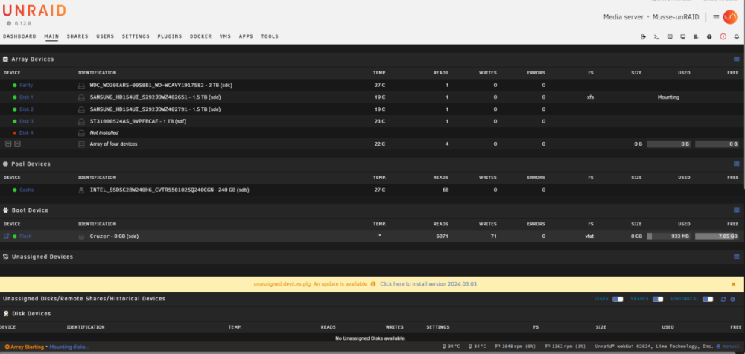Viewport: 745px width, 354px height.
Task: Click the red alert circle icon
Action: [x=723, y=36]
